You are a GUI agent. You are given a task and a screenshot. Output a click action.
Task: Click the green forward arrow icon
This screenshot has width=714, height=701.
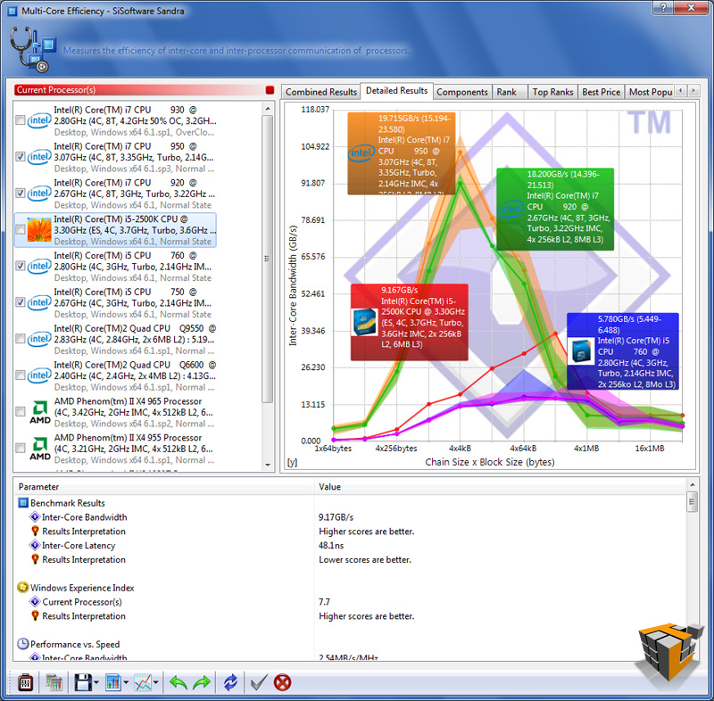point(202,683)
